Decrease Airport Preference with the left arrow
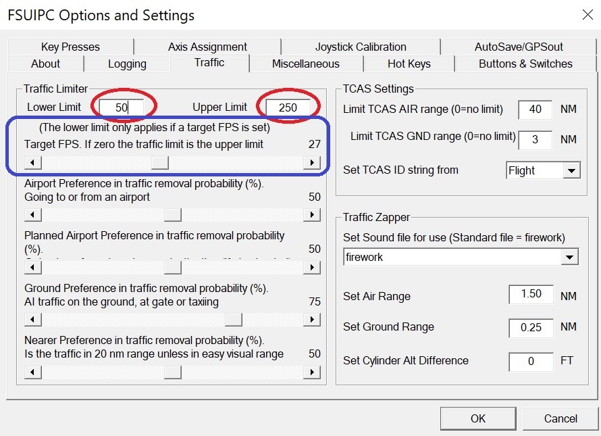 pyautogui.click(x=33, y=215)
